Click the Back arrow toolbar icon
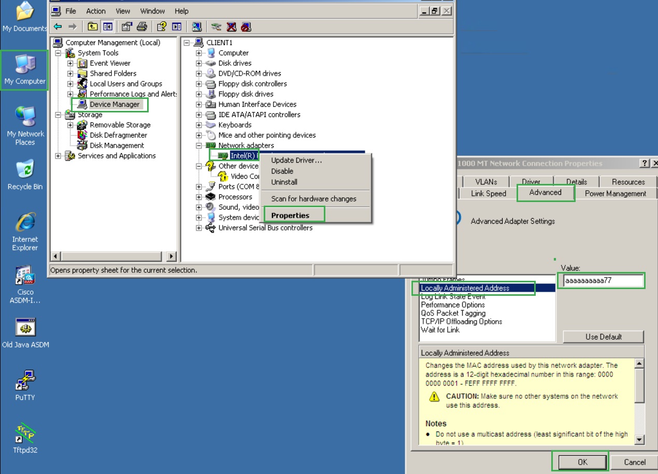The height and width of the screenshot is (474, 658). 58,26
